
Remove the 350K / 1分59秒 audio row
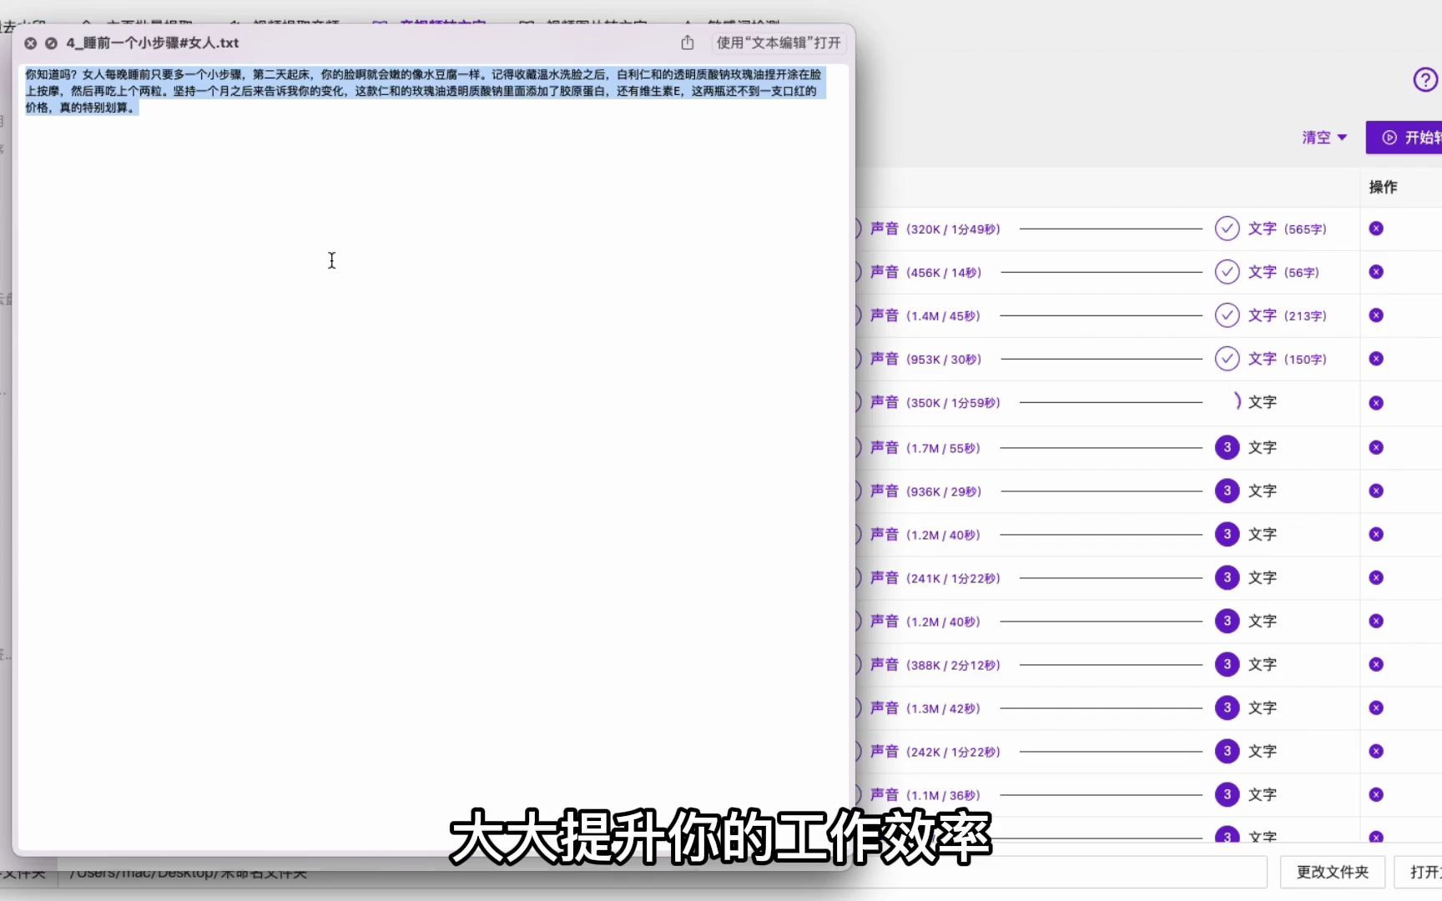click(x=1376, y=403)
